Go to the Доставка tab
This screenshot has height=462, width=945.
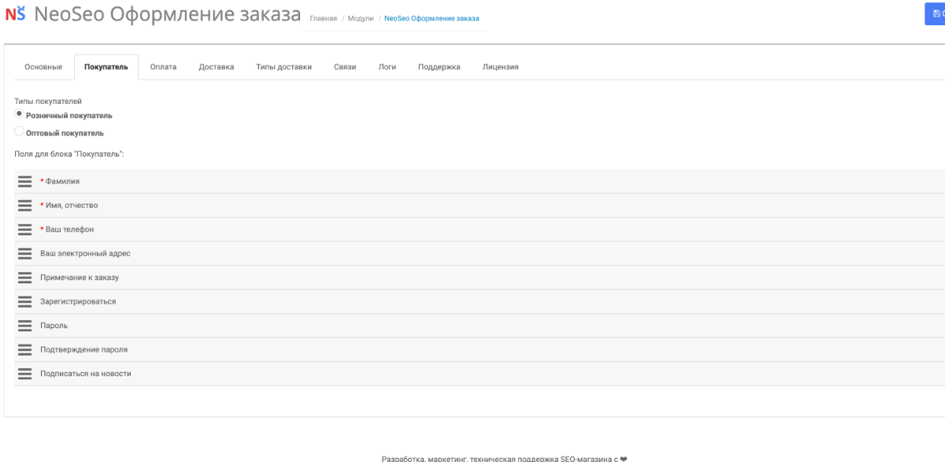pos(217,67)
